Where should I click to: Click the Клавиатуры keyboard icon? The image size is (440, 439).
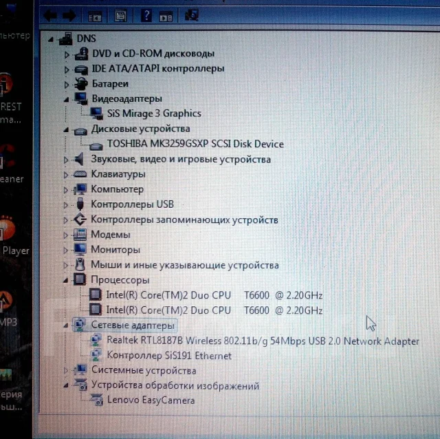pos(80,174)
